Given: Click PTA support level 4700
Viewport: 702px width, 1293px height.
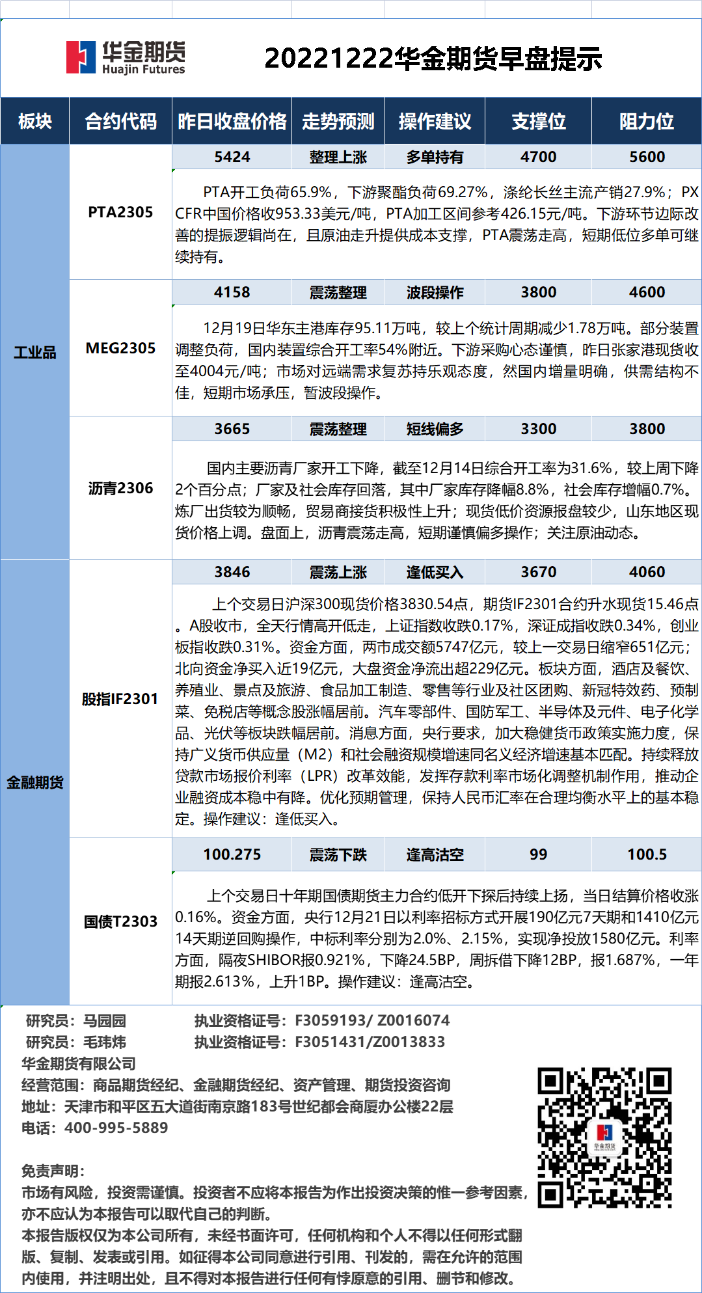Looking at the screenshot, I should (x=538, y=157).
